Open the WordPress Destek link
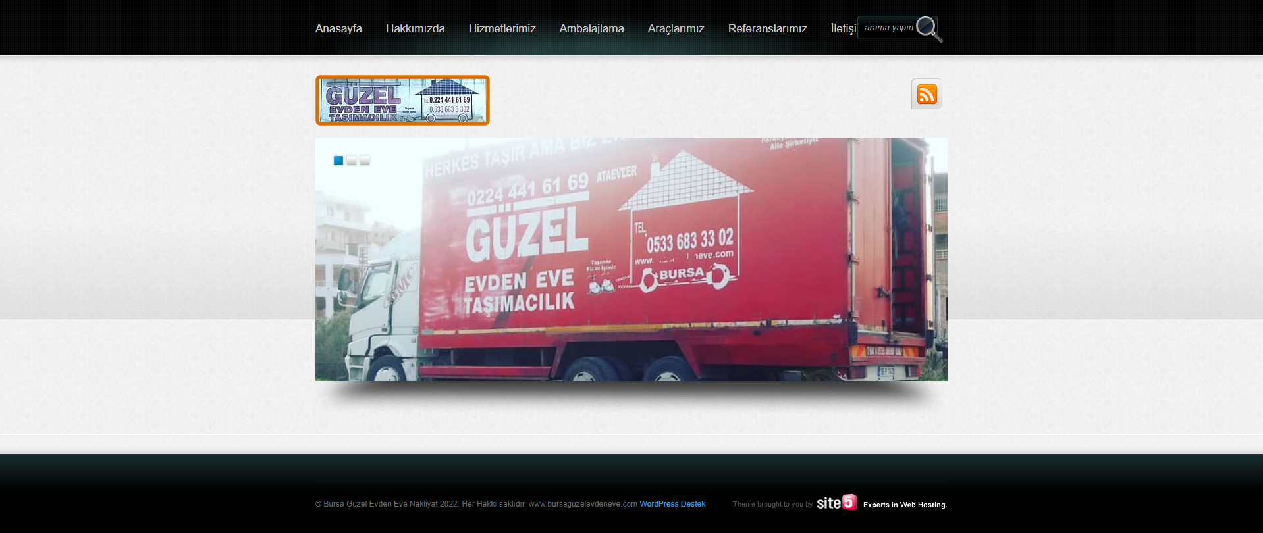The width and height of the screenshot is (1263, 533). click(x=672, y=504)
